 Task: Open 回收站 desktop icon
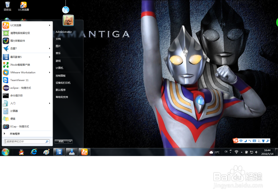[8, 6]
